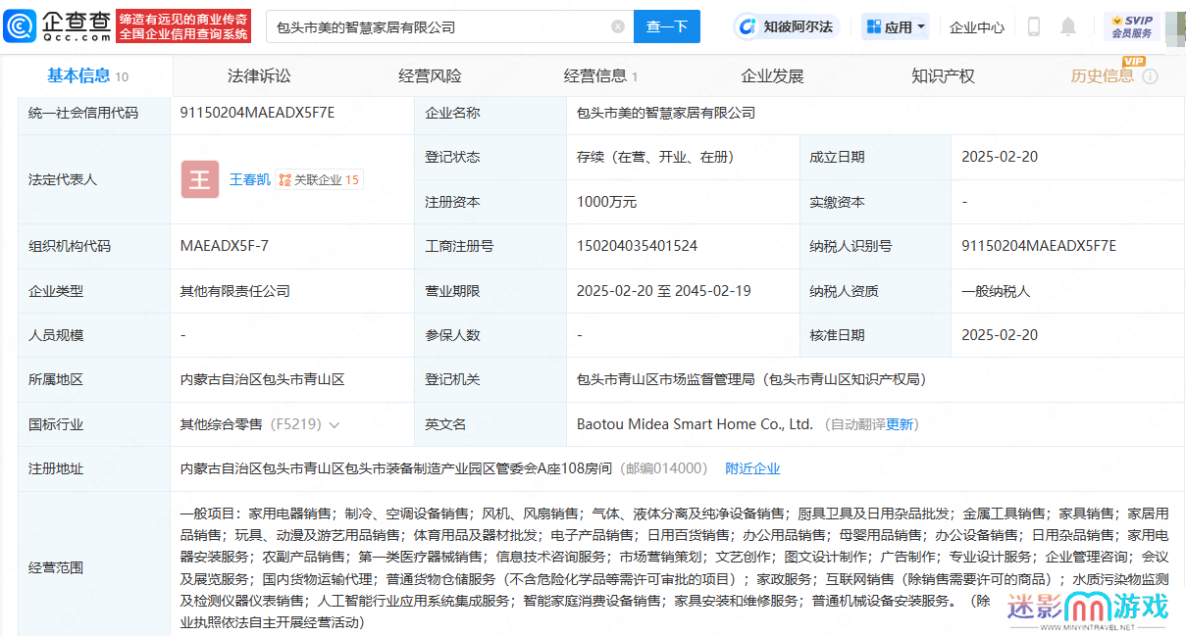
Task: Select 工商注册号 150204035401524
Action: pyautogui.click(x=638, y=246)
